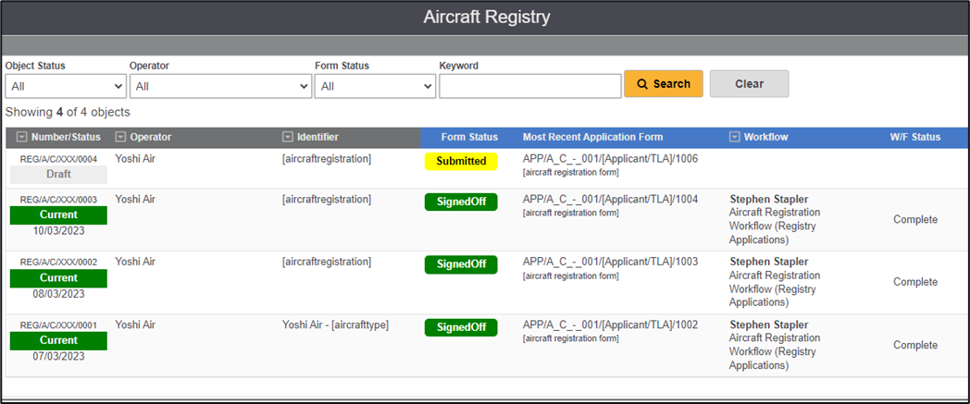Open registry record REG/A/C/XXX/0004
The width and height of the screenshot is (970, 404).
point(58,159)
